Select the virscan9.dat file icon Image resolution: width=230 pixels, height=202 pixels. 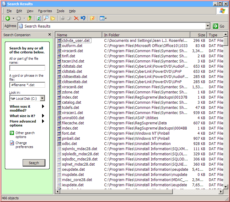pyautogui.click(x=59, y=51)
